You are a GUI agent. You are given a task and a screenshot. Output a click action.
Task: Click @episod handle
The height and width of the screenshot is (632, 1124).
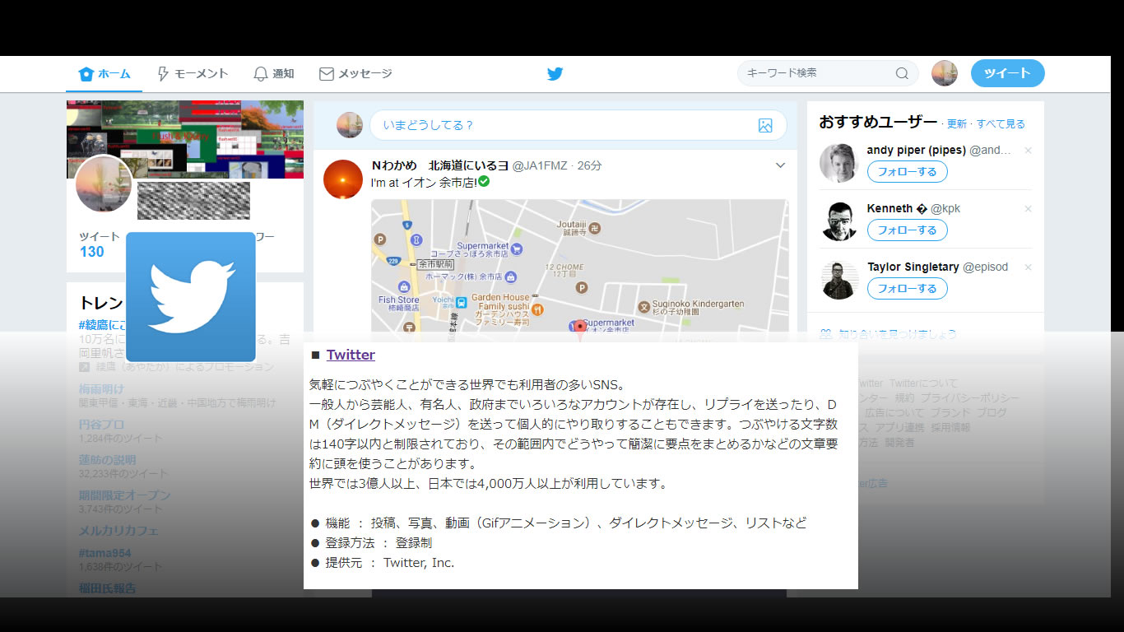(986, 267)
